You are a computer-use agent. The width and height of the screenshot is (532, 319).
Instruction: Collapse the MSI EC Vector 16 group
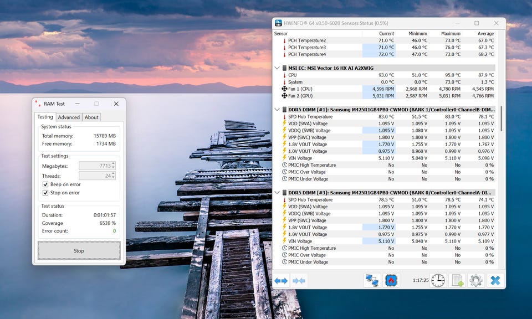(277, 68)
